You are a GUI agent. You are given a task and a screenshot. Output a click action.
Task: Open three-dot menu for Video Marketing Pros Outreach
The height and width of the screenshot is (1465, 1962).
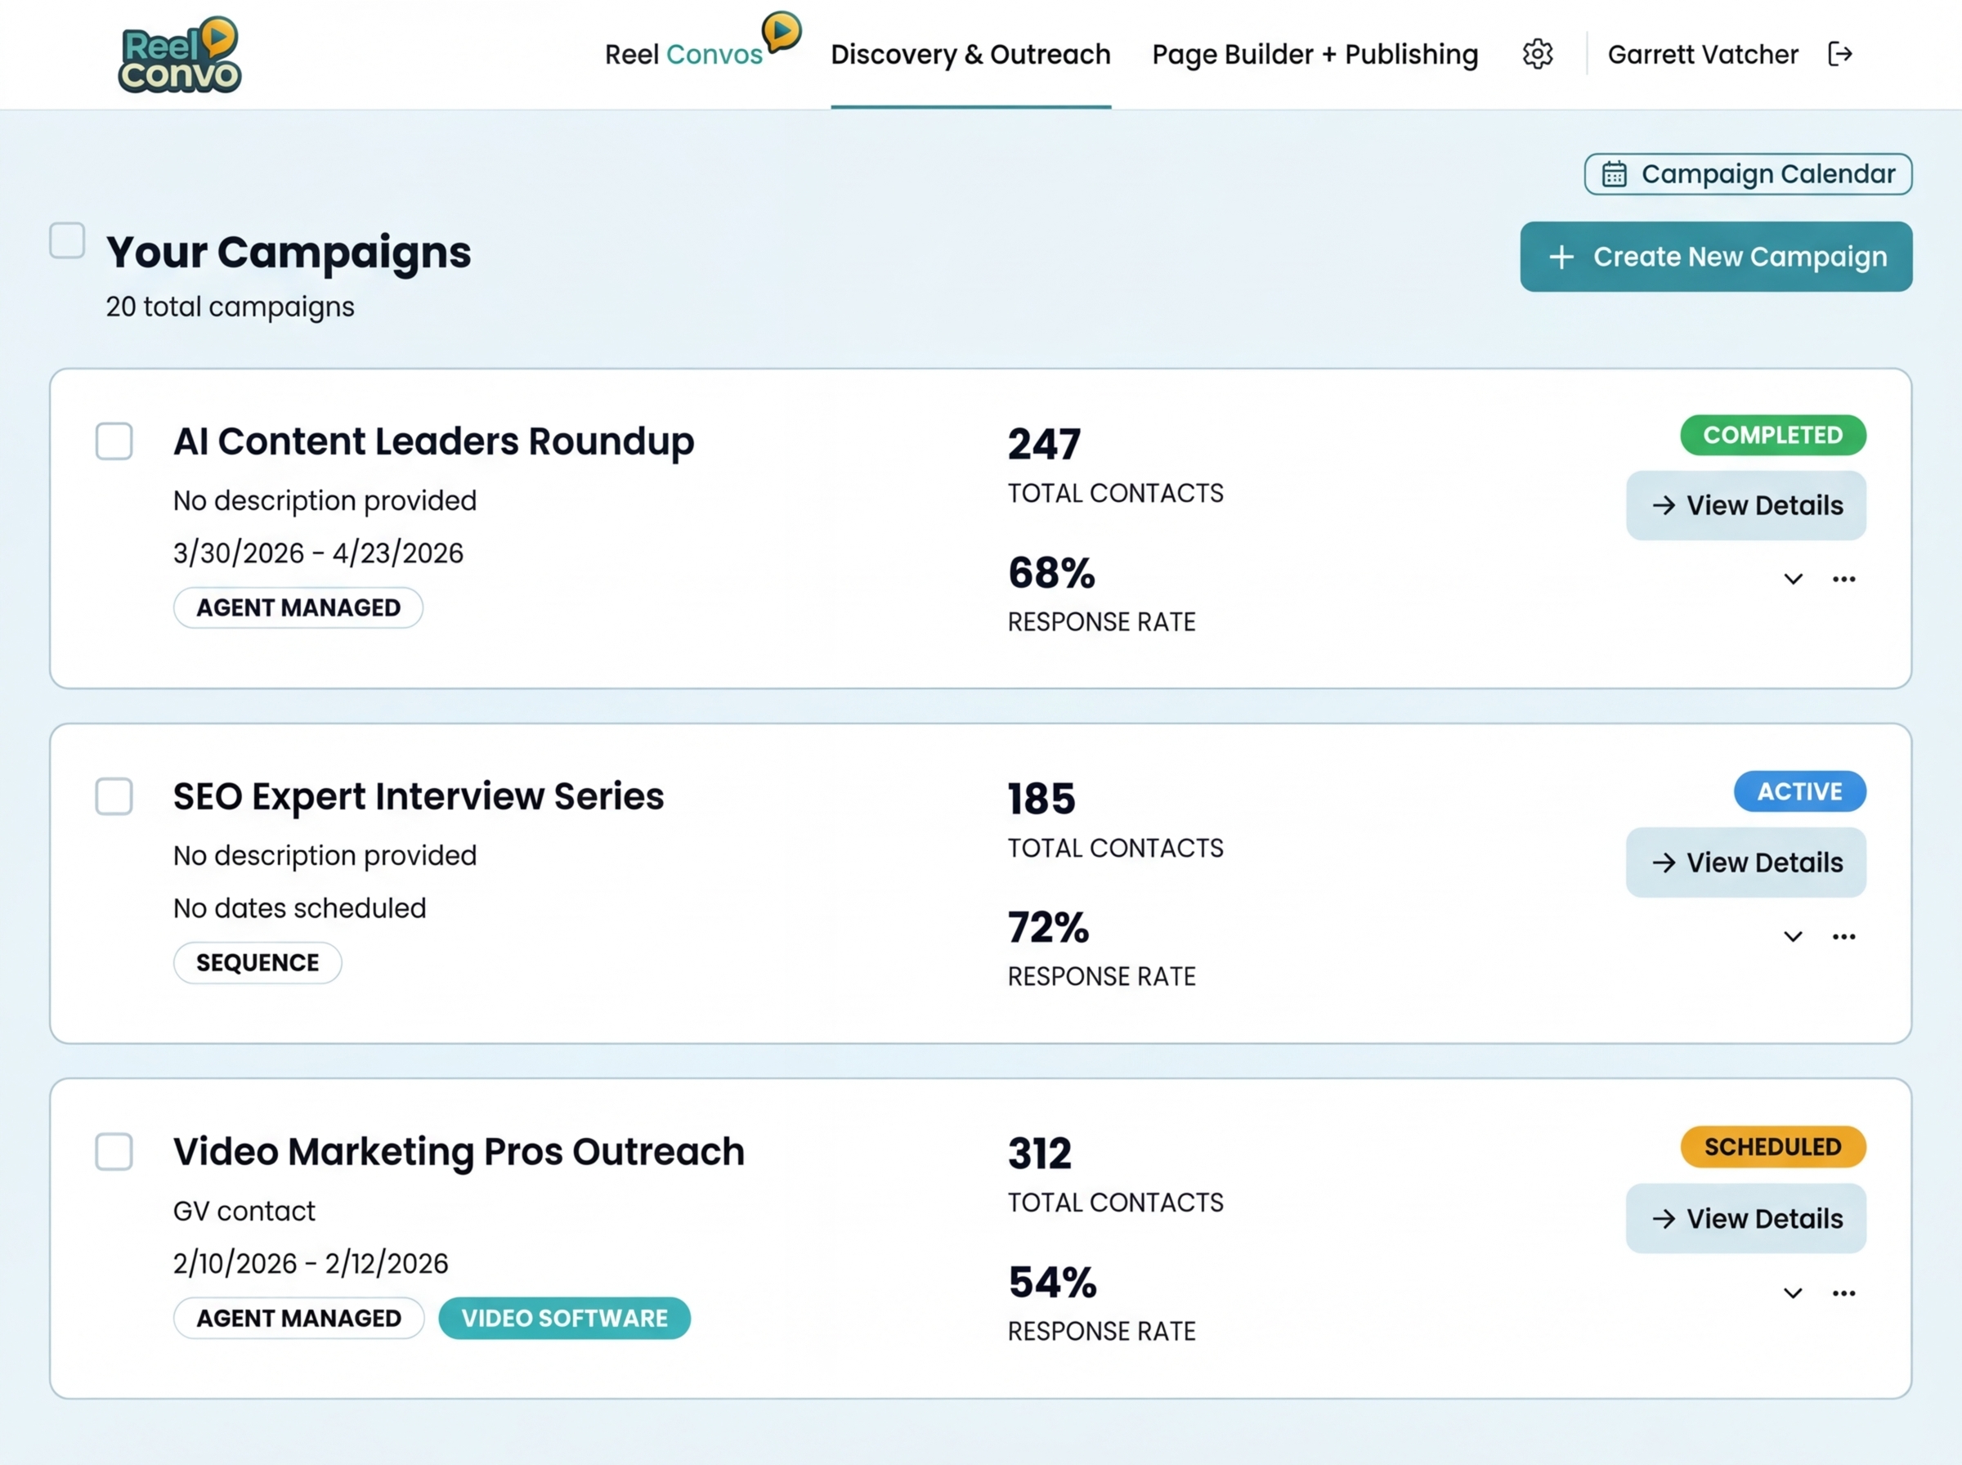tap(1843, 1293)
